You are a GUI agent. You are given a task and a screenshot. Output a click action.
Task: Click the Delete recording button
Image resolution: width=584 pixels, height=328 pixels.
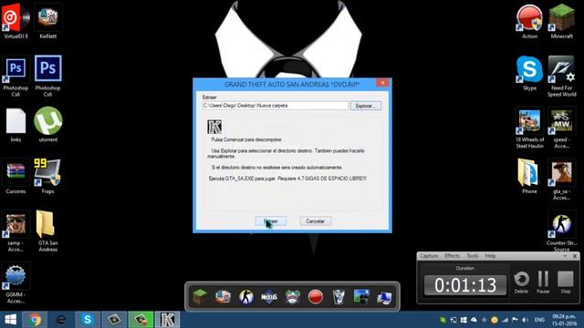pos(521,282)
